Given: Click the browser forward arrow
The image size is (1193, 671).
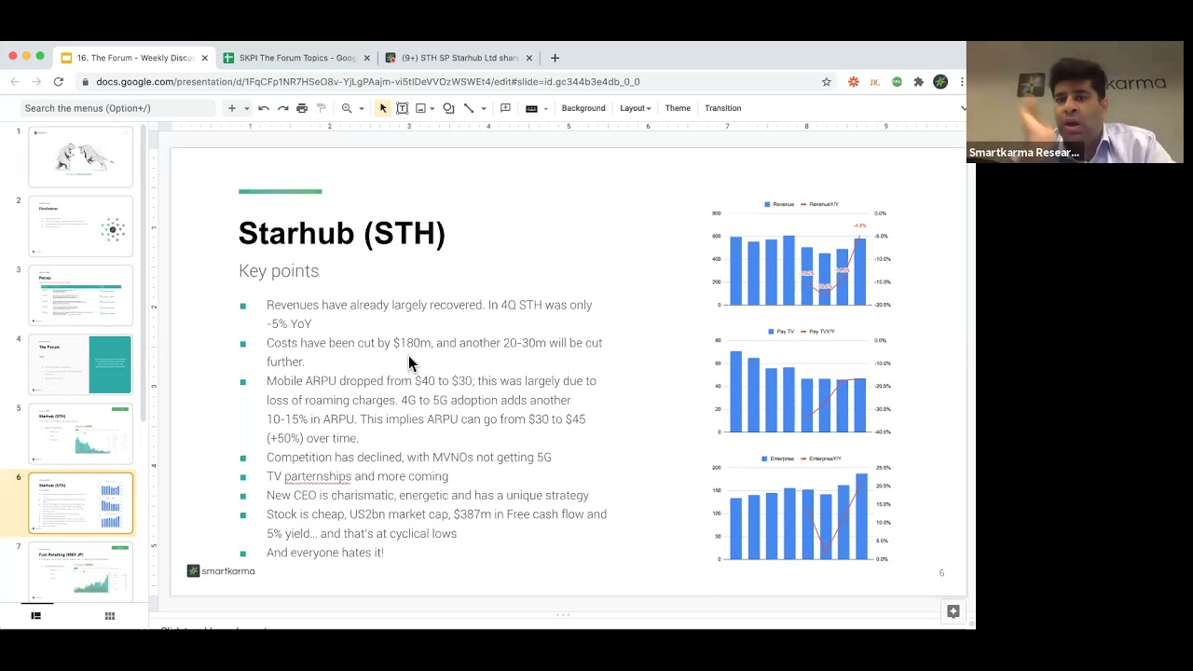Looking at the screenshot, I should (x=36, y=82).
